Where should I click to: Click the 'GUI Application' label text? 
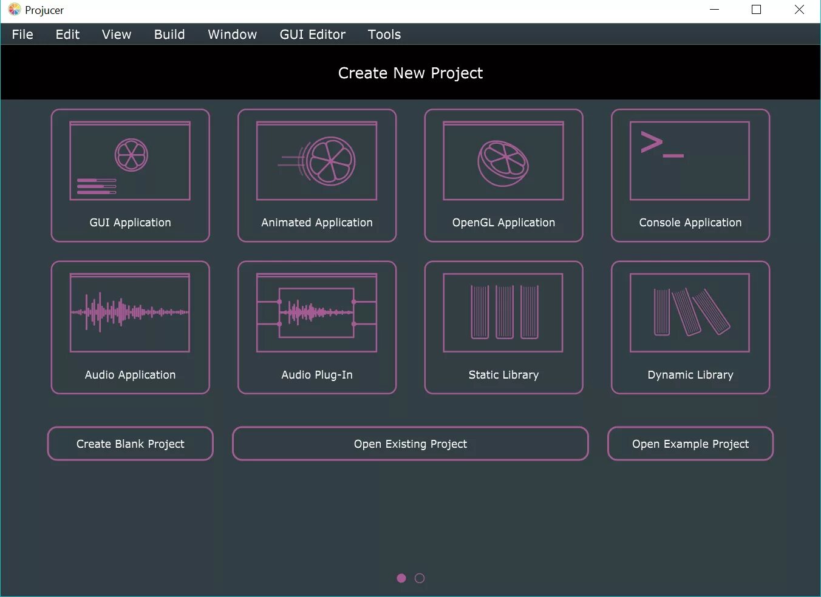130,223
